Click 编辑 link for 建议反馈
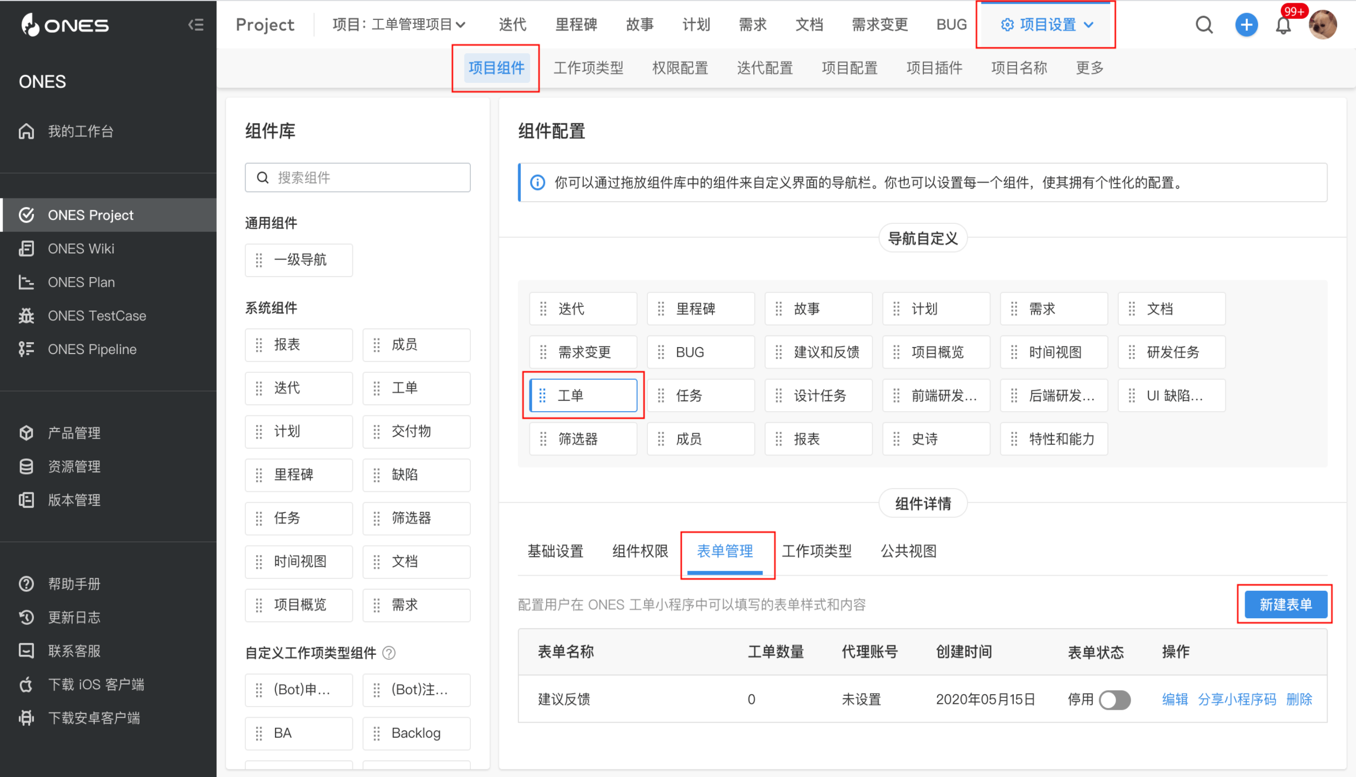Screen dimensions: 1356x777 coord(1175,700)
